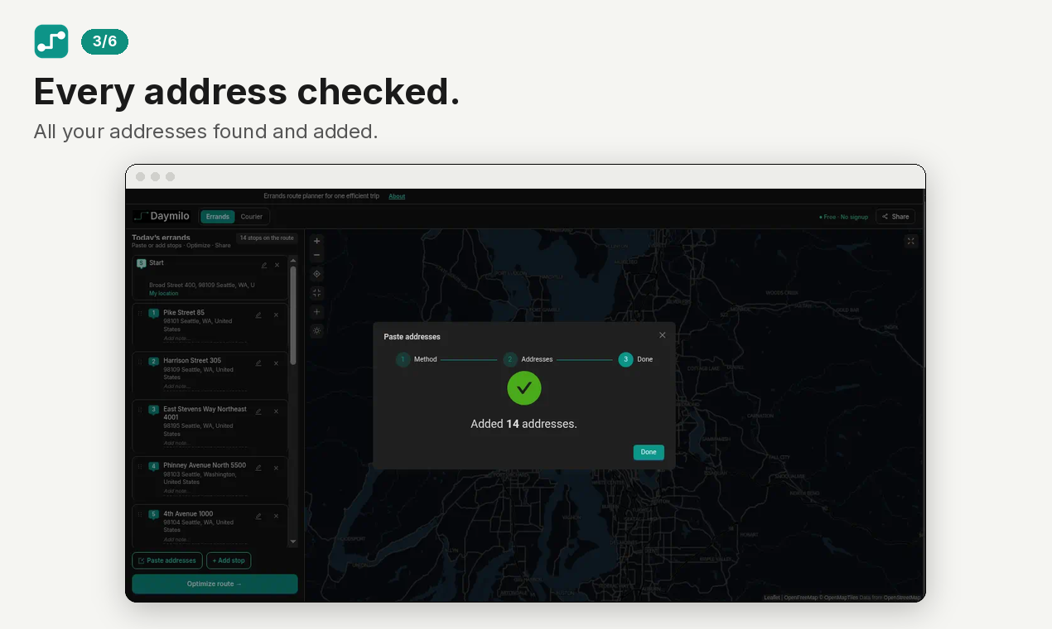
Task: Toggle the map light theme sun icon
Action: click(x=316, y=331)
